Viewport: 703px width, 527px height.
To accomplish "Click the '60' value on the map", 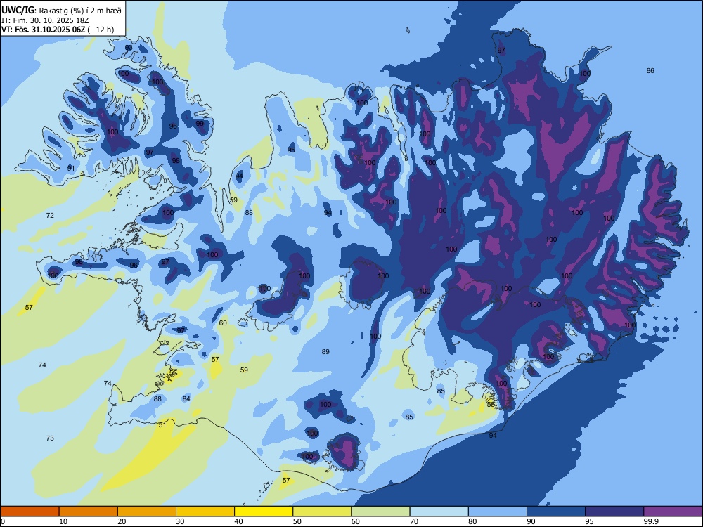I will (223, 323).
